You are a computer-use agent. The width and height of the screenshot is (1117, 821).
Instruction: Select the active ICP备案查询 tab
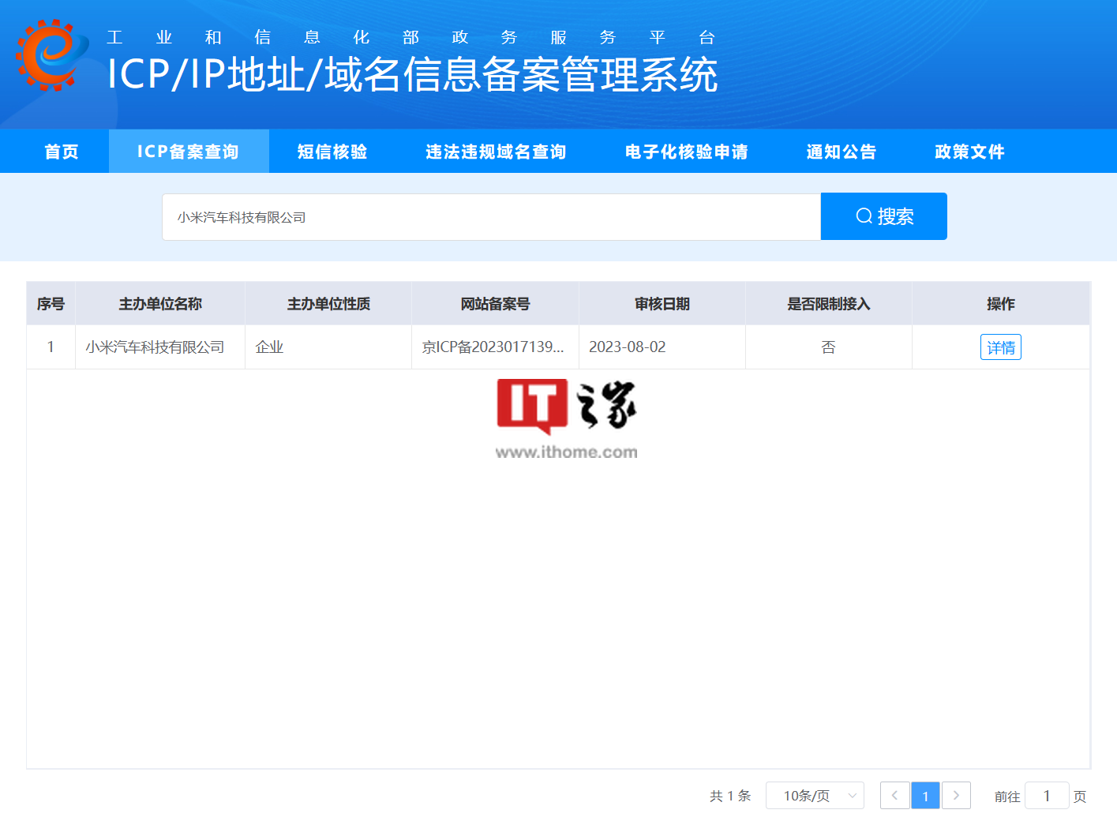tap(189, 151)
